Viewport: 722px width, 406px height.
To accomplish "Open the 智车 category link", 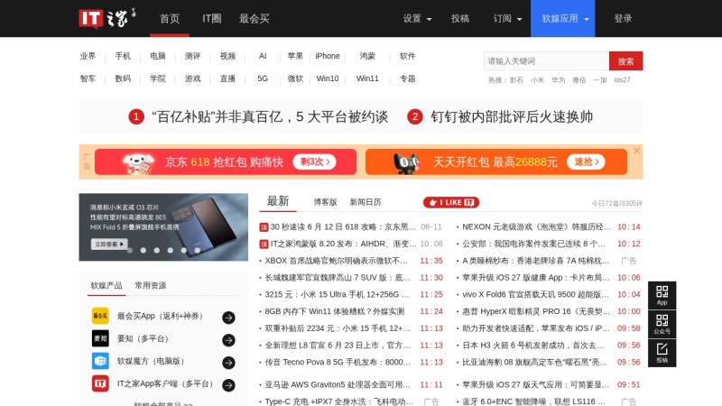I will (88, 78).
